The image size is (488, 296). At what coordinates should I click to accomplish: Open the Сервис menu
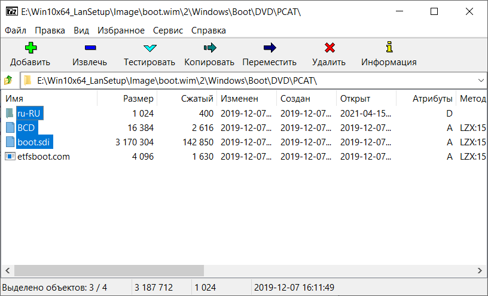coord(167,30)
